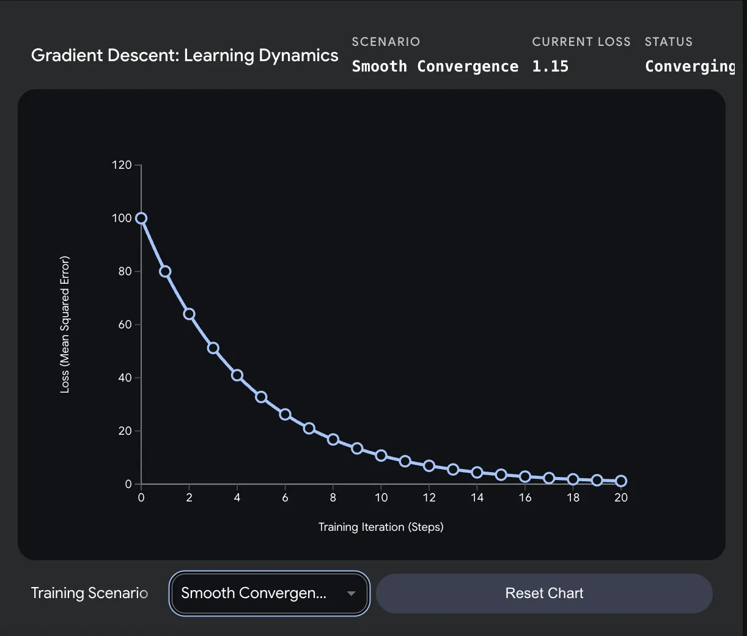Click the data point at step 1

pyautogui.click(x=165, y=272)
